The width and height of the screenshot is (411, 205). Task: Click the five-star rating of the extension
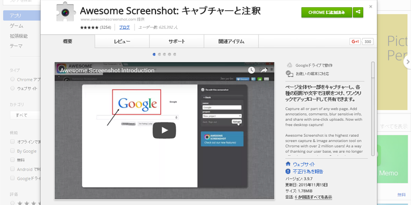coord(89,28)
